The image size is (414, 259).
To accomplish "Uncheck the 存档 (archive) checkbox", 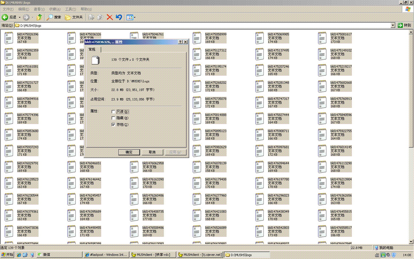I will 113,125.
